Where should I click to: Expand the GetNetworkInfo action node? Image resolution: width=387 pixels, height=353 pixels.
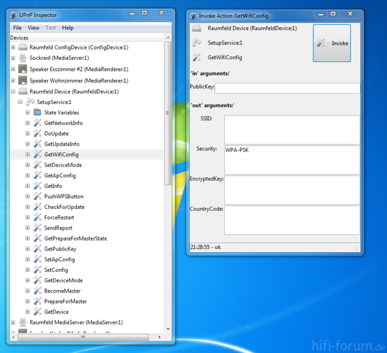coord(27,123)
